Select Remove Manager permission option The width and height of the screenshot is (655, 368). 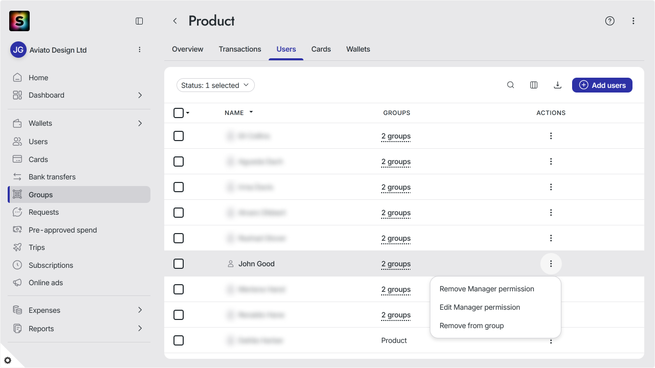(487, 289)
